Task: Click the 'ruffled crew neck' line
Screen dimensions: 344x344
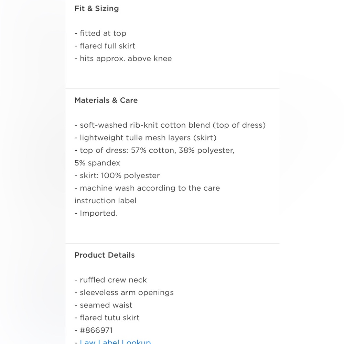Action: [x=110, y=280]
